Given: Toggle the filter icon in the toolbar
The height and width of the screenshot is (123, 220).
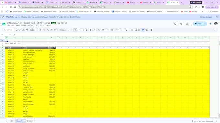Looking at the screenshot, I should click(143, 30).
